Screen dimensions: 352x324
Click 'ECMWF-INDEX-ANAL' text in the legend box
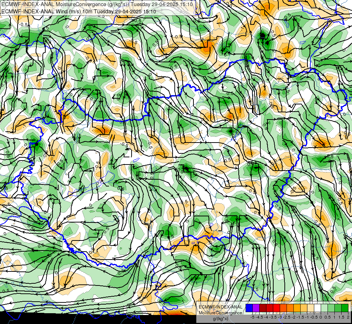tap(220, 307)
